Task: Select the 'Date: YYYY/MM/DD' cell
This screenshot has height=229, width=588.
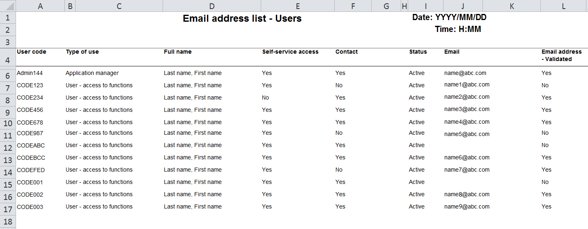Action: click(x=449, y=18)
